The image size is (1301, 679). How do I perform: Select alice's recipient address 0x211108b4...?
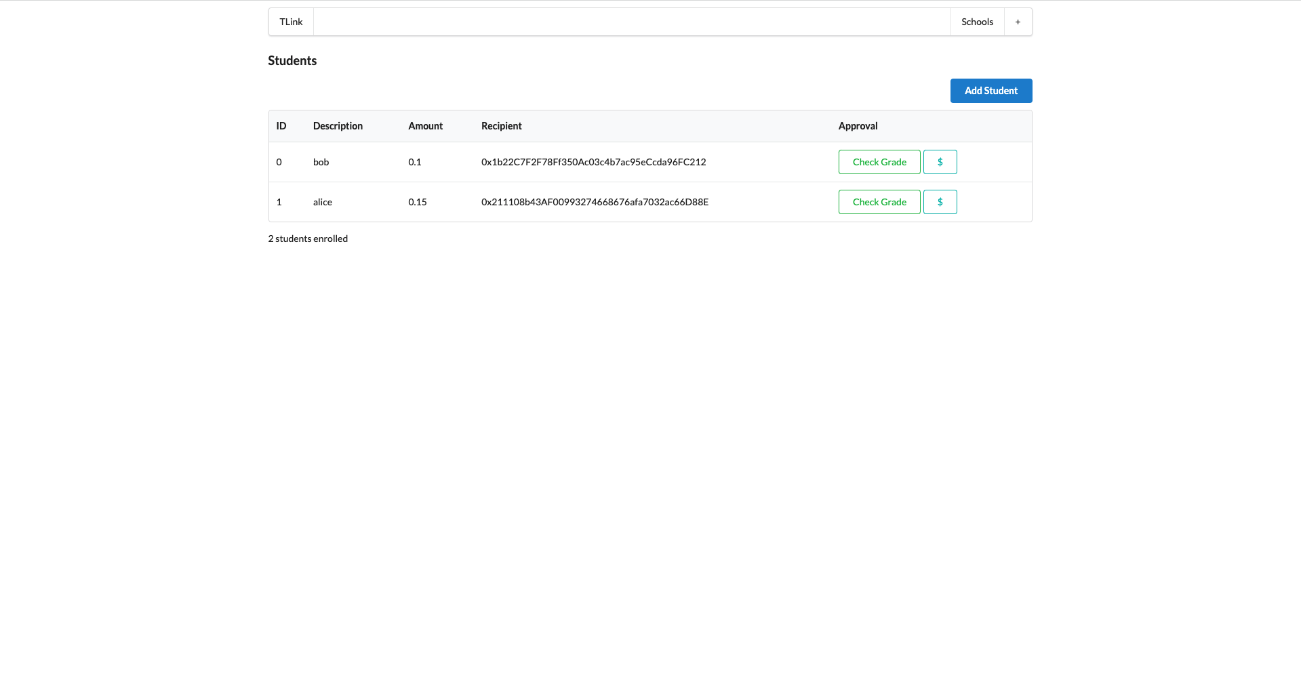coord(595,202)
